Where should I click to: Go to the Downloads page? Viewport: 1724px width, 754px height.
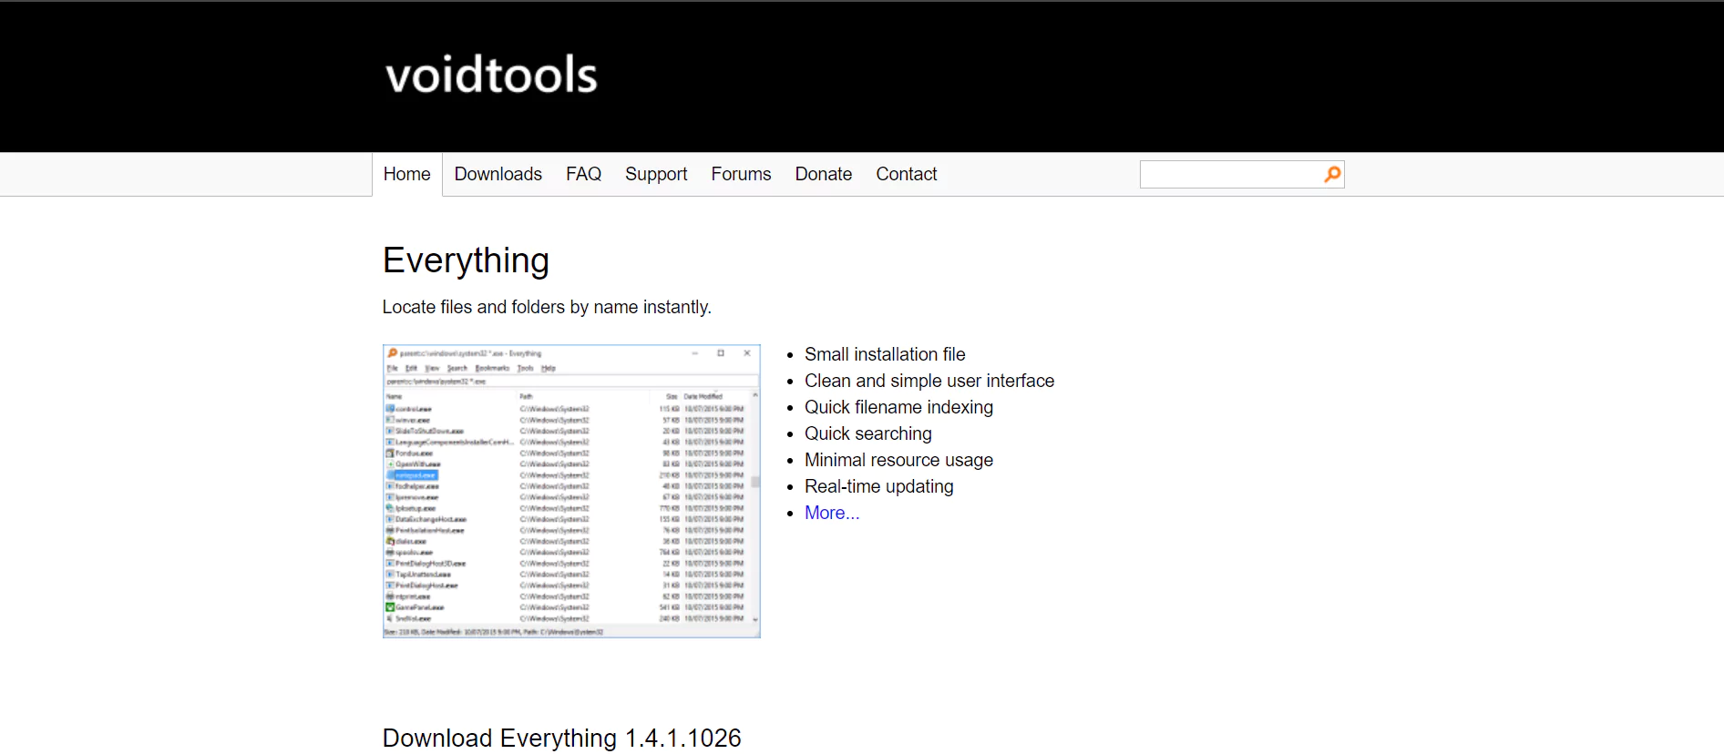[x=498, y=174]
